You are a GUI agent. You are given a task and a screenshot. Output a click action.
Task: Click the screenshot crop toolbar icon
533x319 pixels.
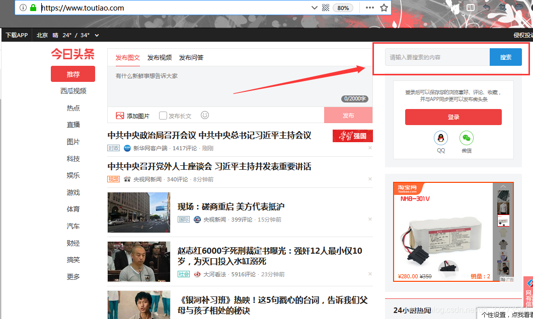tap(502, 8)
